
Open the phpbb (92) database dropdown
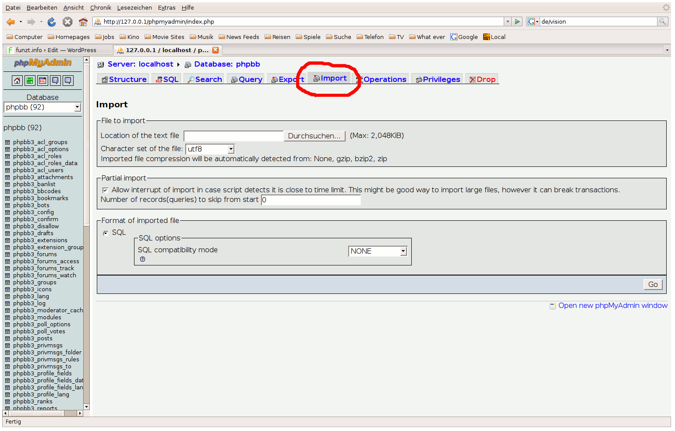(x=42, y=107)
